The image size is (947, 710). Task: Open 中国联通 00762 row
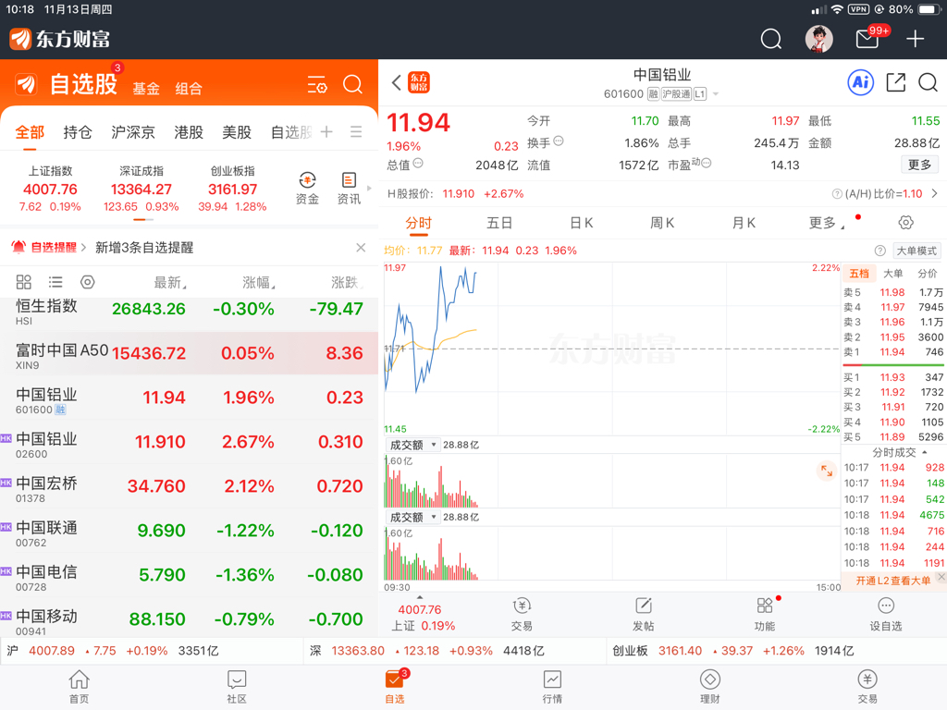point(189,531)
